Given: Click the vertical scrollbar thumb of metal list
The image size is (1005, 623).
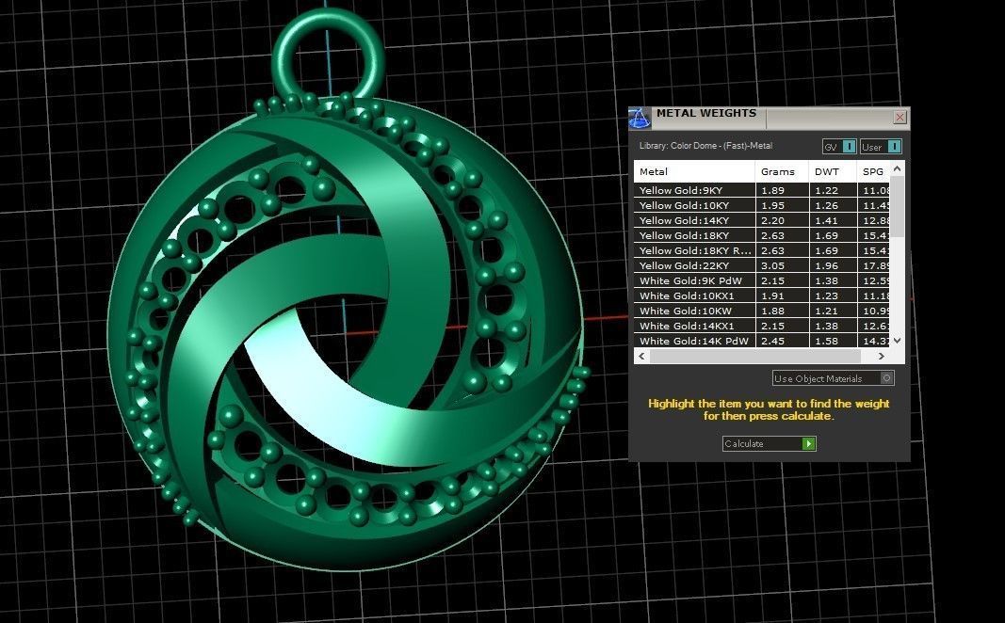Looking at the screenshot, I should 898,206.
